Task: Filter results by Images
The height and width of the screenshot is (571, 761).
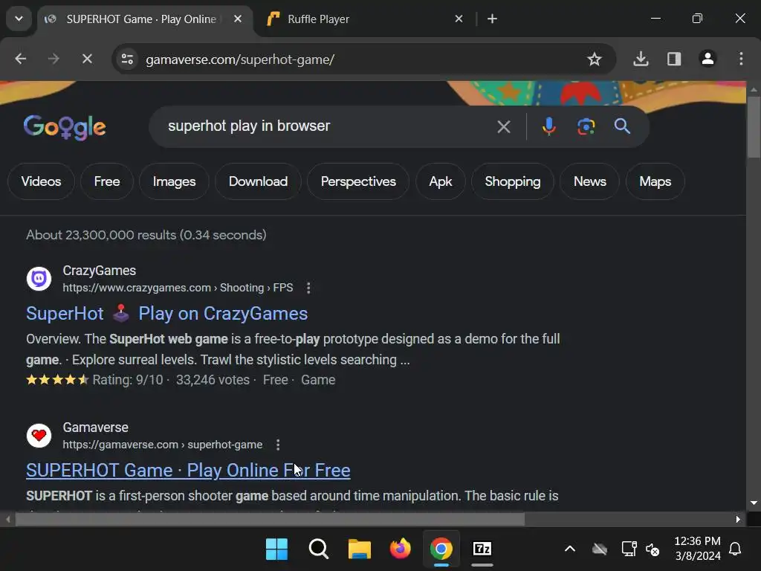Action: [x=174, y=181]
